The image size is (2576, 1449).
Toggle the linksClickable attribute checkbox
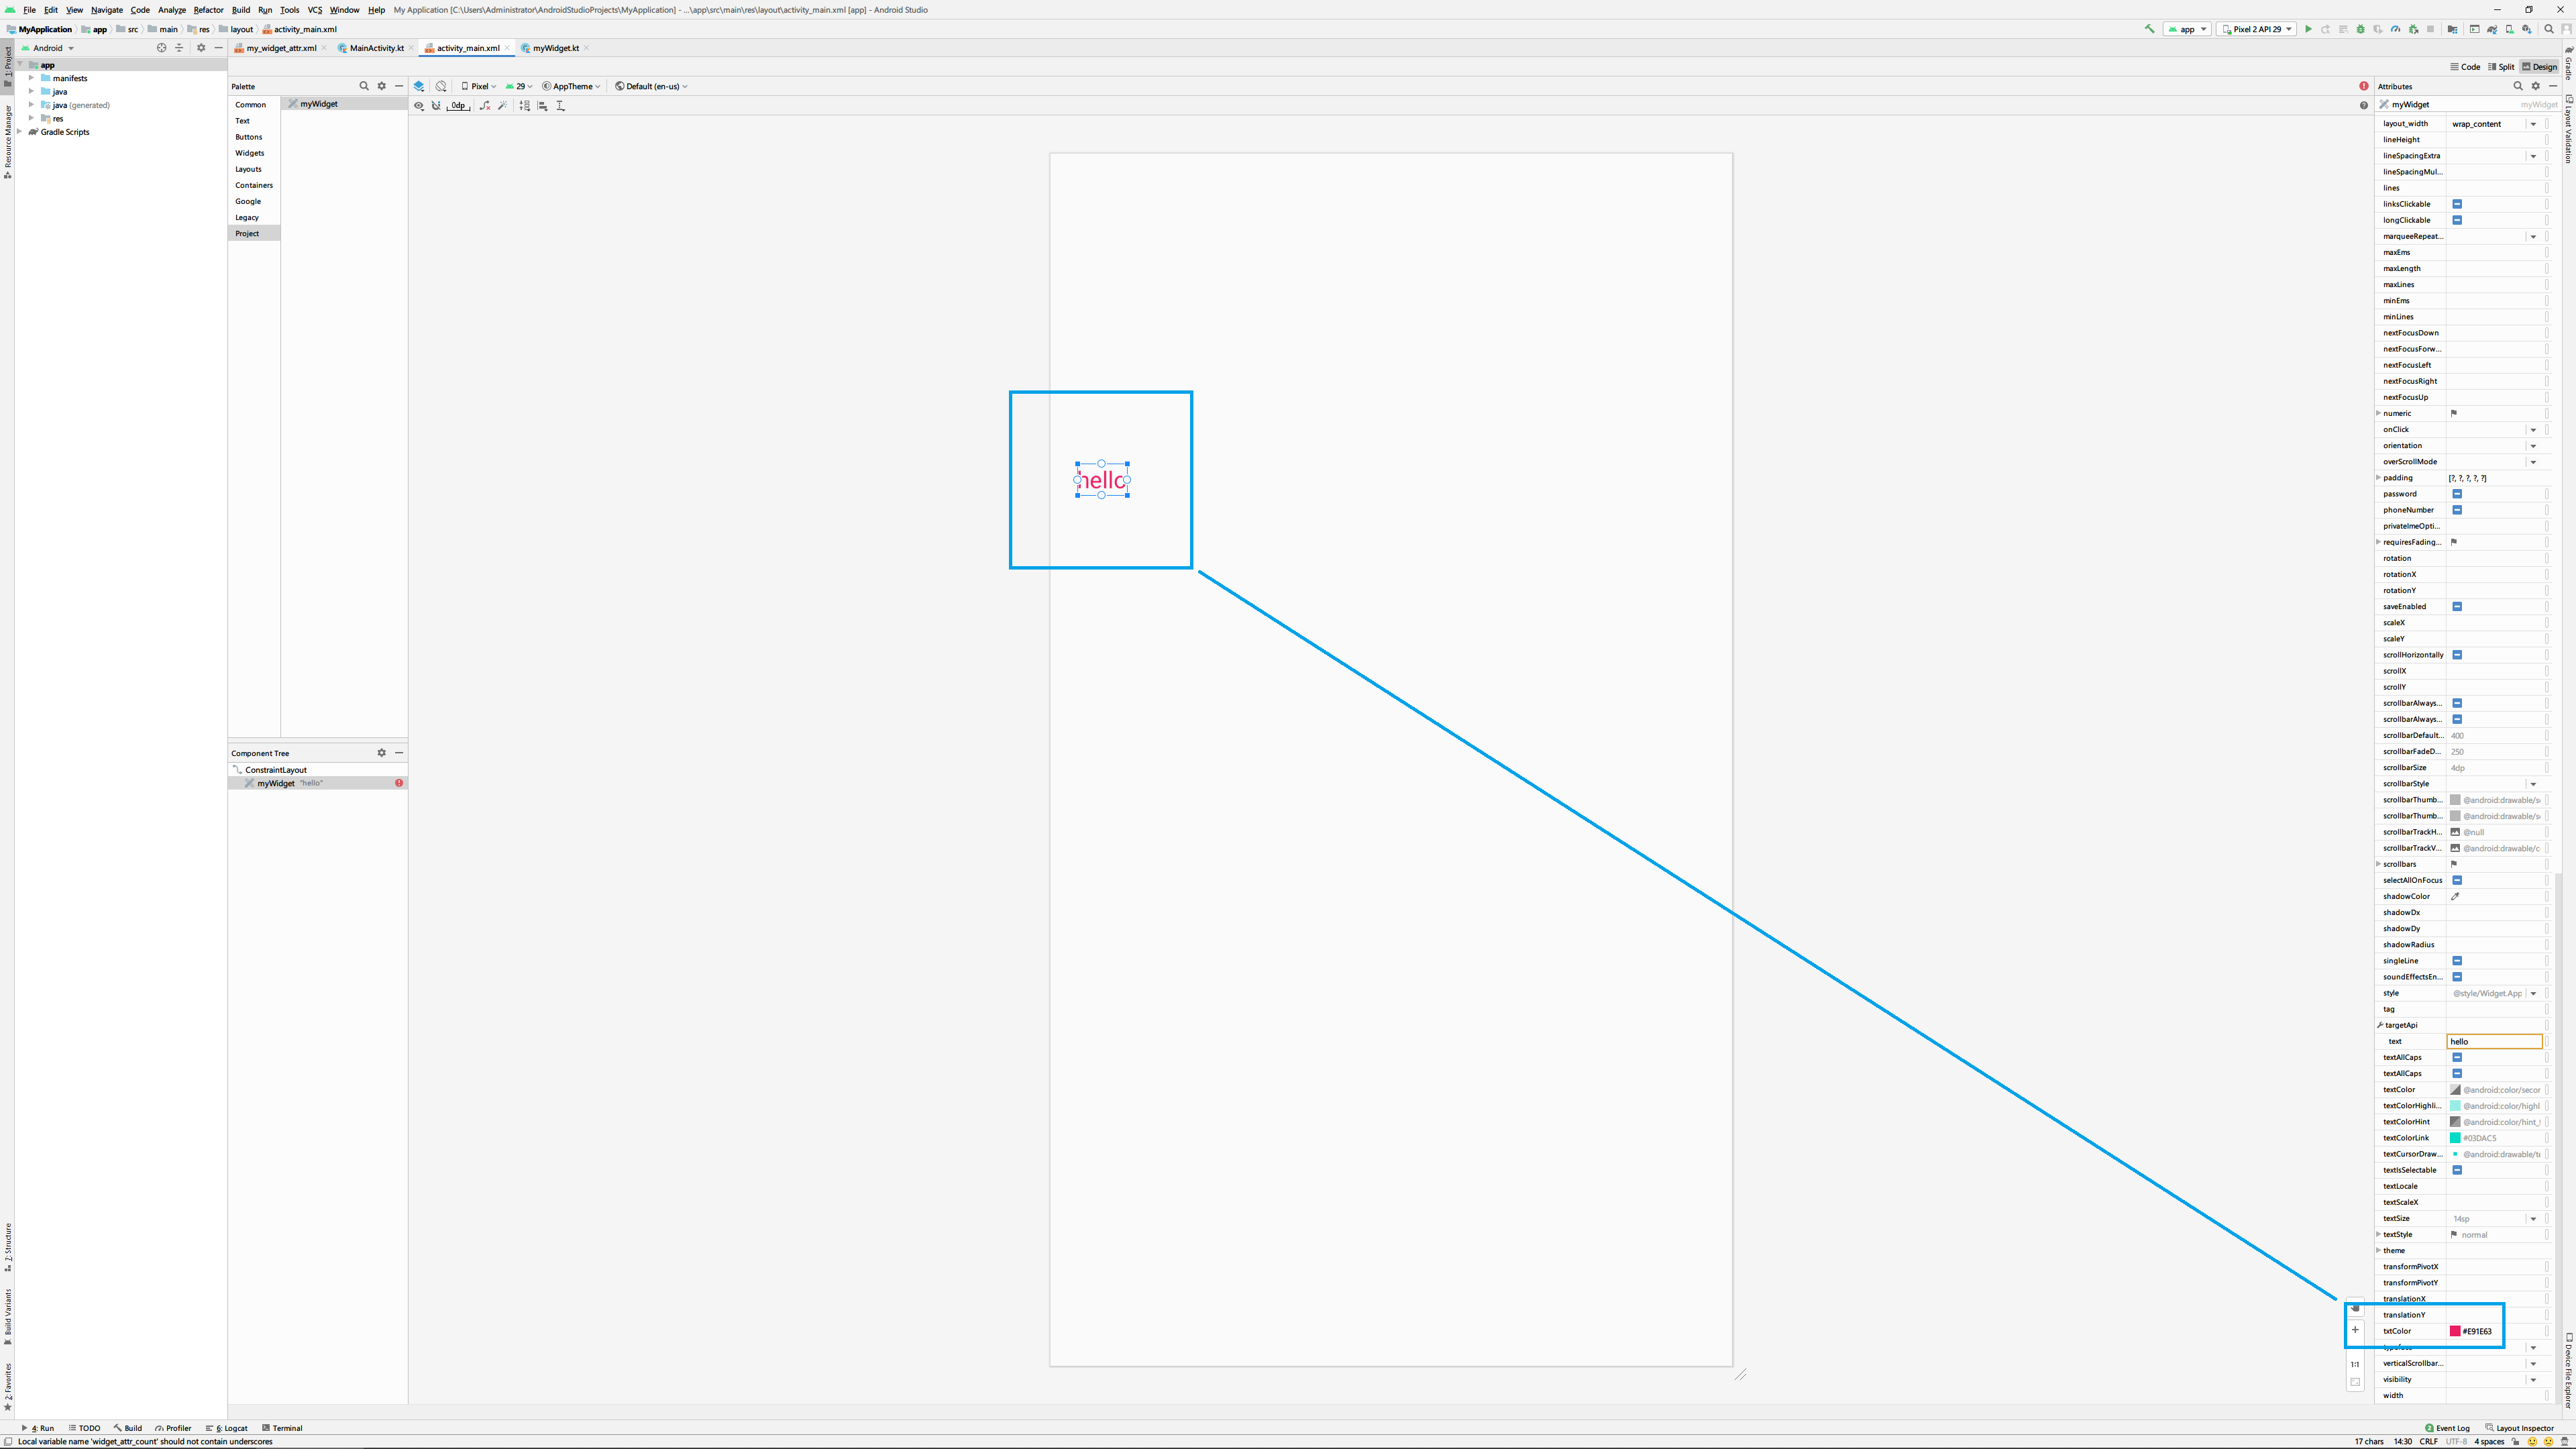[x=2457, y=204]
